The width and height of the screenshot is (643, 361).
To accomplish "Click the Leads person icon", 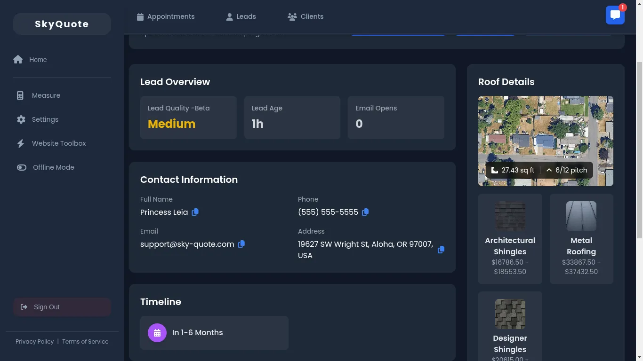I will [229, 16].
